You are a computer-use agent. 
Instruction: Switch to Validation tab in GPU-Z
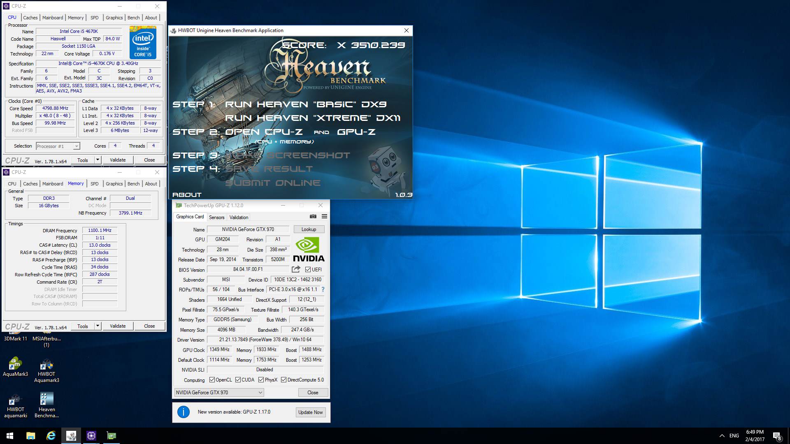click(239, 217)
